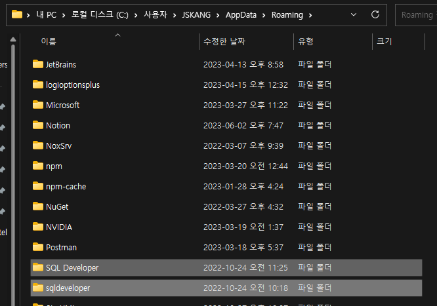This screenshot has width=437, height=306.
Task: Sort by 유형 column header
Action: pyautogui.click(x=306, y=41)
